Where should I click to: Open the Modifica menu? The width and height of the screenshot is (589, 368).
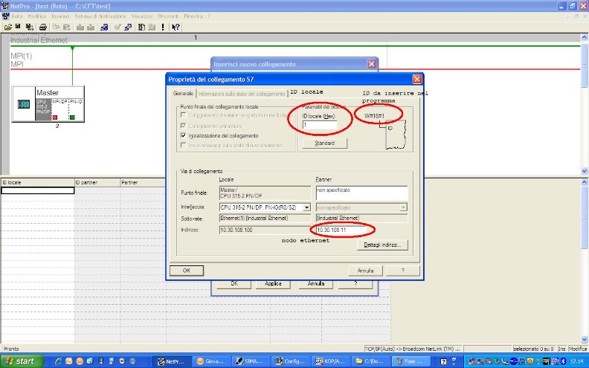37,16
